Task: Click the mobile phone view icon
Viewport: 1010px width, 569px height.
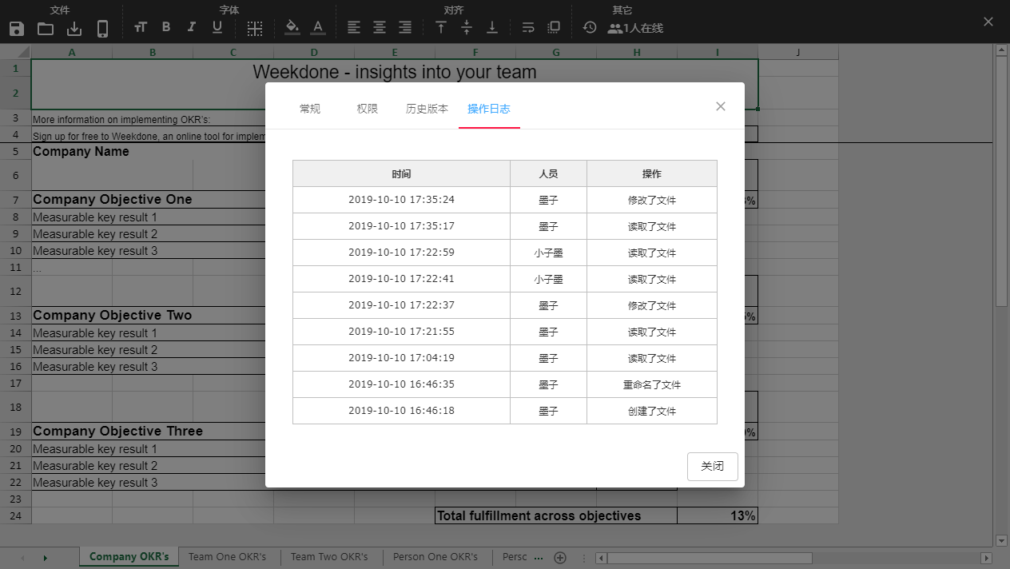Action: (102, 29)
